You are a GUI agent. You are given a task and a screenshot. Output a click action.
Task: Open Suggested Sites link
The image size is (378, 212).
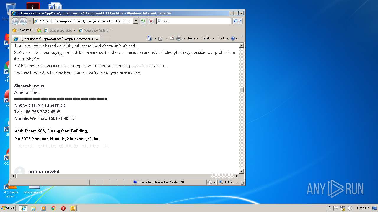(x=58, y=30)
